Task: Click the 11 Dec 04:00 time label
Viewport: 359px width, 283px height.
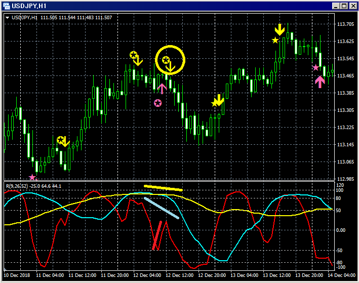Action: pos(50,275)
